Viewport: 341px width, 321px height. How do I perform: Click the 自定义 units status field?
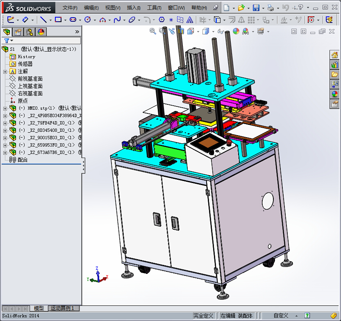tap(281, 316)
